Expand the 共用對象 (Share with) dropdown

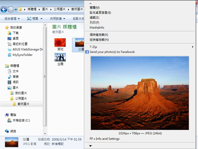click(x=57, y=19)
